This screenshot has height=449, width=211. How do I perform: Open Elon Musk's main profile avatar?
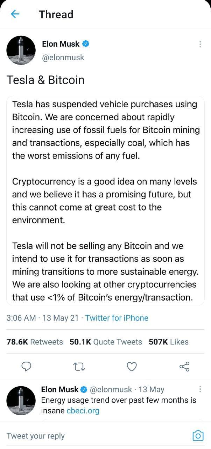pos(21,50)
